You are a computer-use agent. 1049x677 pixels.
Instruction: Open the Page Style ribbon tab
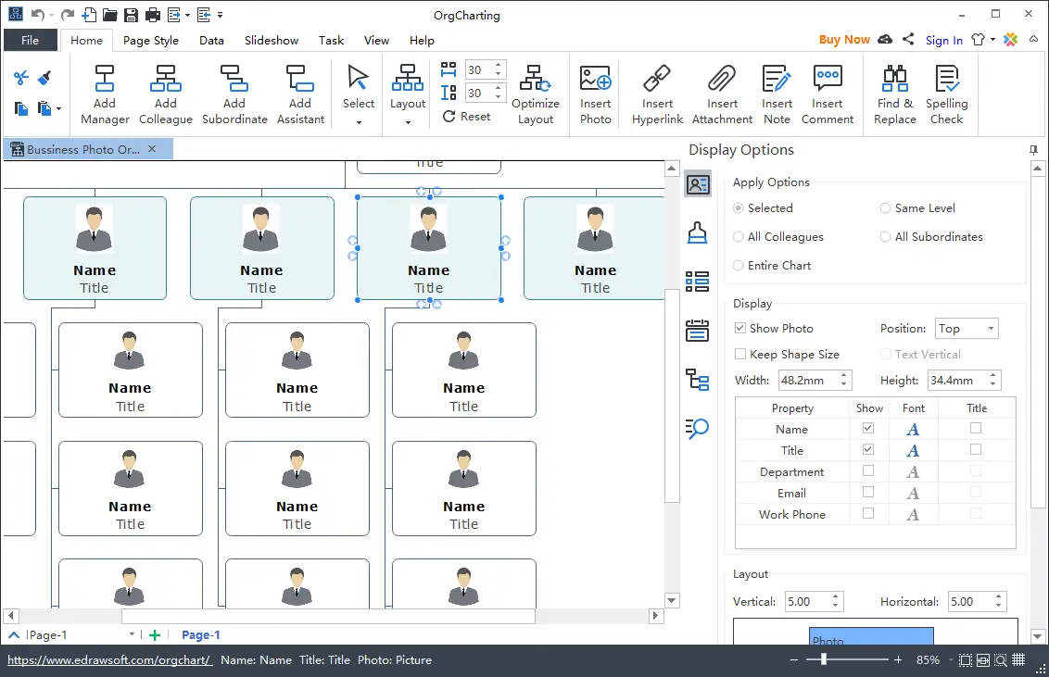click(x=150, y=40)
